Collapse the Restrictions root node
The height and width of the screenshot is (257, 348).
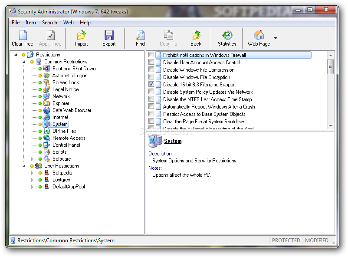click(16, 55)
